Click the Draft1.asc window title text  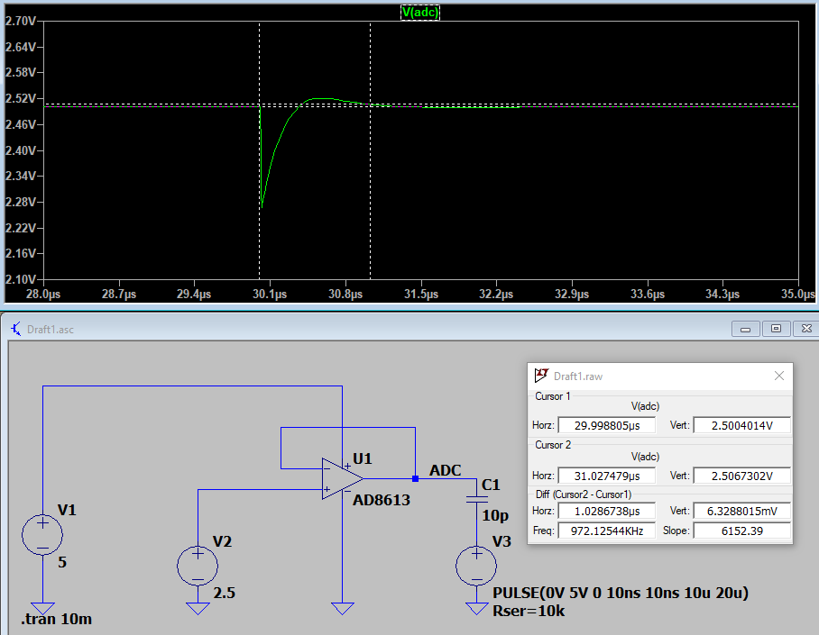pos(51,330)
